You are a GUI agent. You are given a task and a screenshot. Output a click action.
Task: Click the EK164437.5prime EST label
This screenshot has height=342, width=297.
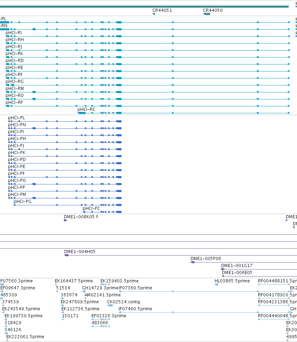74,281
